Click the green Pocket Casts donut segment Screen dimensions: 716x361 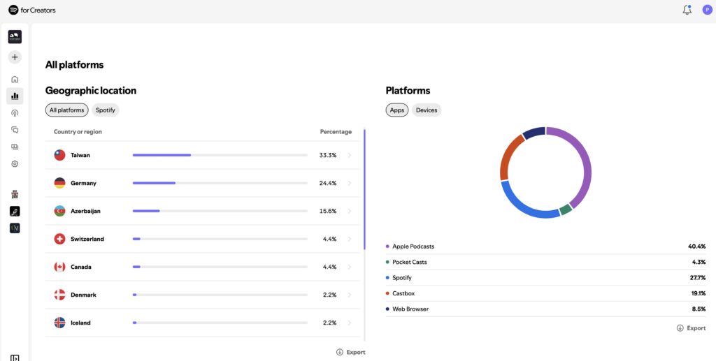tap(565, 209)
